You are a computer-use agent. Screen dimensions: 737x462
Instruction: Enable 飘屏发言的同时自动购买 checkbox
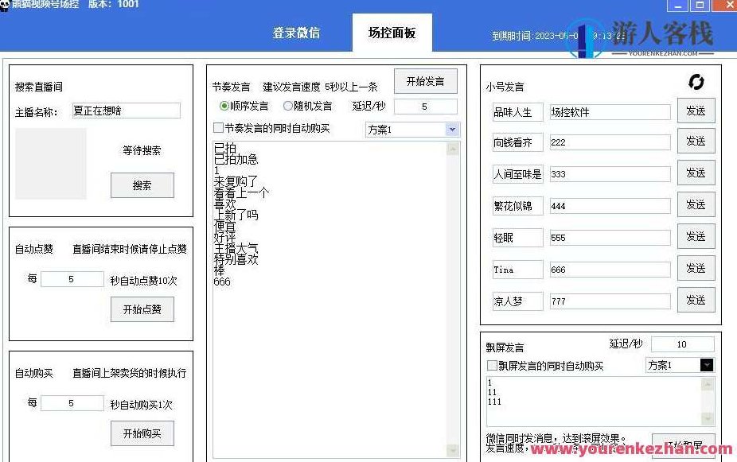491,365
